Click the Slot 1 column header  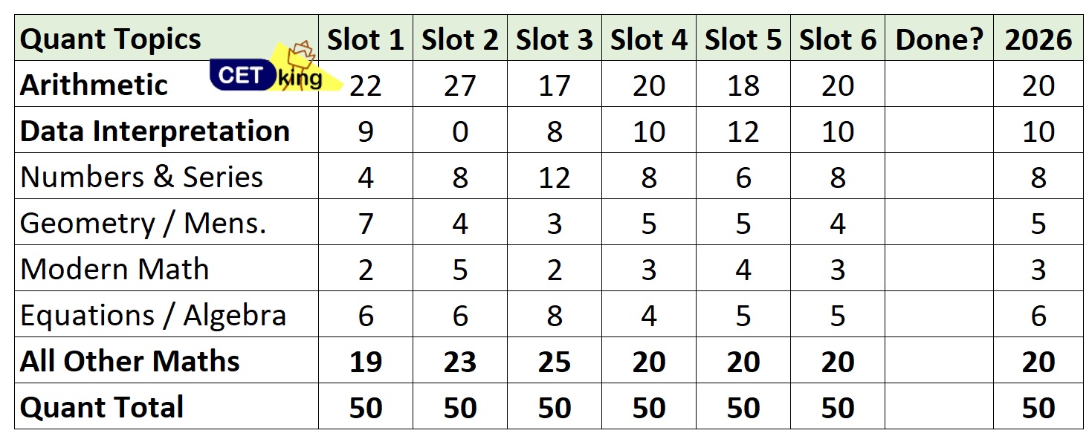pyautogui.click(x=365, y=39)
